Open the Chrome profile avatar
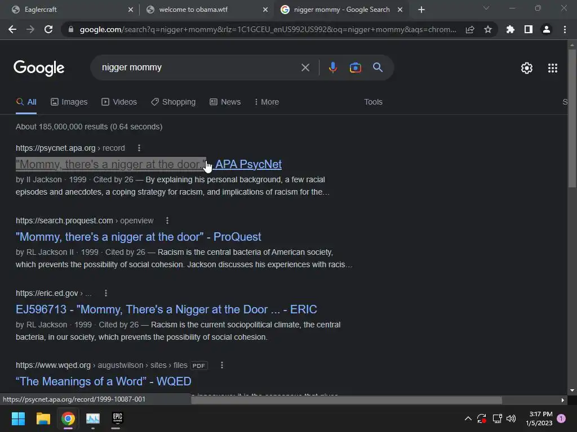Image resolution: width=577 pixels, height=432 pixels. point(547,29)
